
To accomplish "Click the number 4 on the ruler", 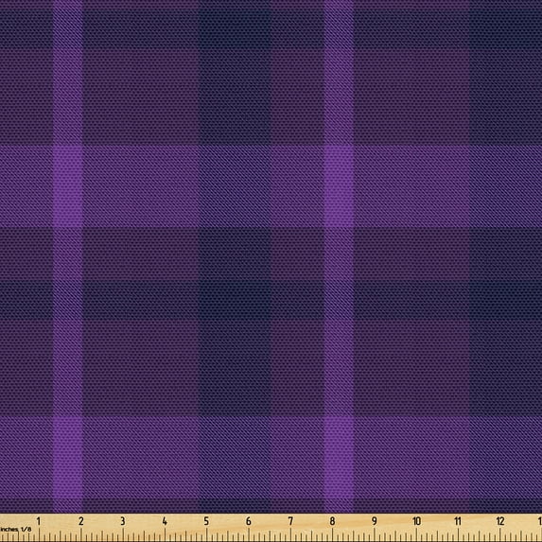I will (x=165, y=521).
